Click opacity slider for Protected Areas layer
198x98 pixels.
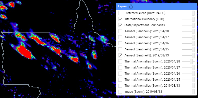188,13
